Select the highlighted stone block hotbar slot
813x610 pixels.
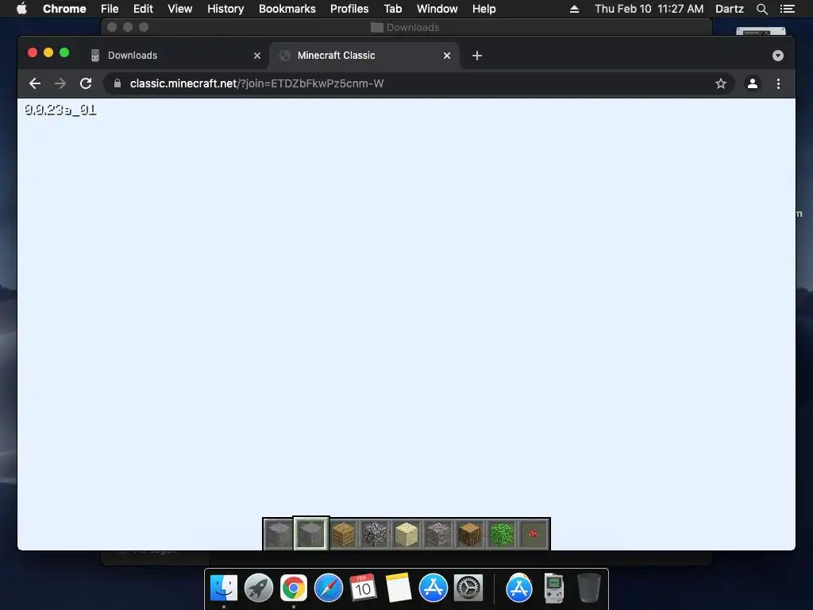coord(311,534)
